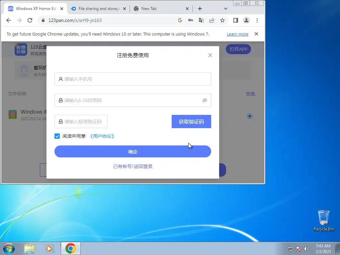Click the Windows X file archive icon
Viewport: 340px width, 255px height.
click(x=13, y=115)
